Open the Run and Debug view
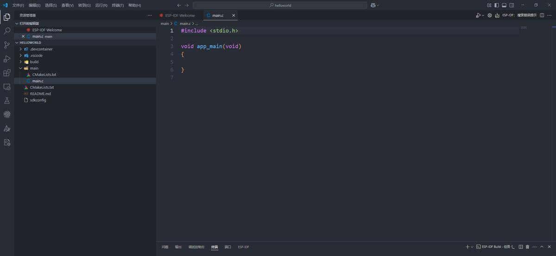This screenshot has height=256, width=556. pos(7,59)
